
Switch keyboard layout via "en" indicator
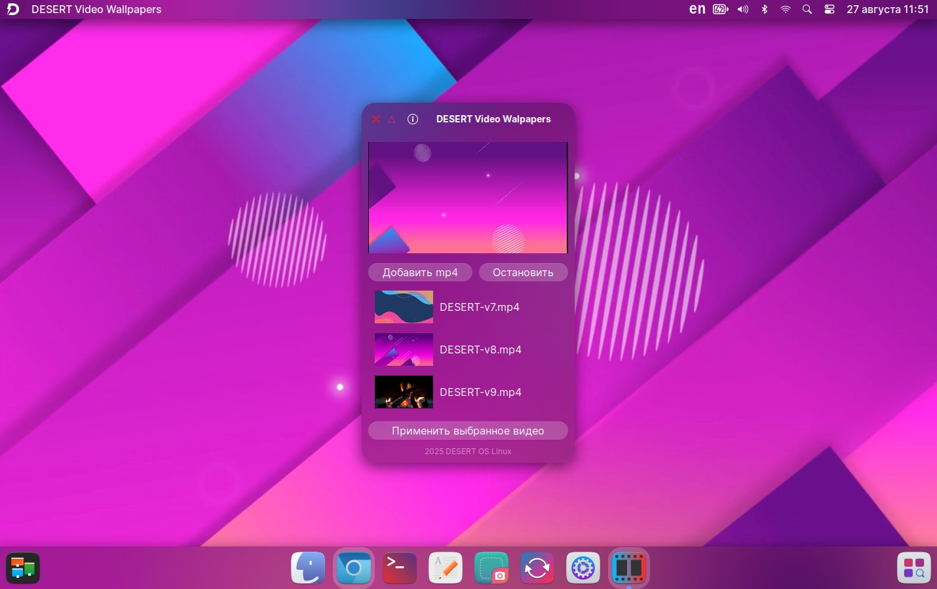click(697, 9)
